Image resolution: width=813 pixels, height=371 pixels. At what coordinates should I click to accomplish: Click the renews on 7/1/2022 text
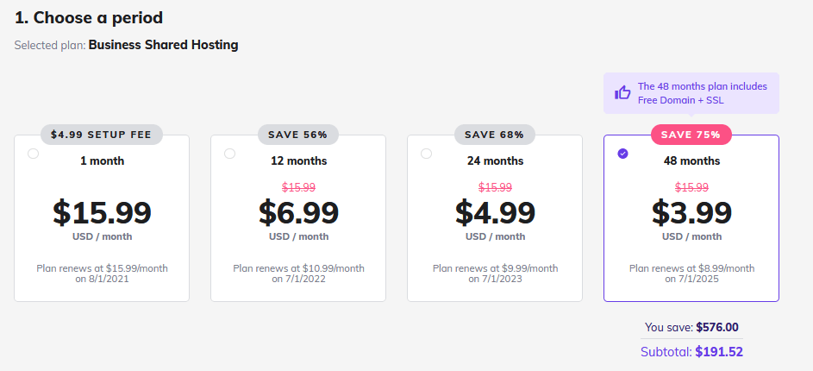click(x=298, y=279)
